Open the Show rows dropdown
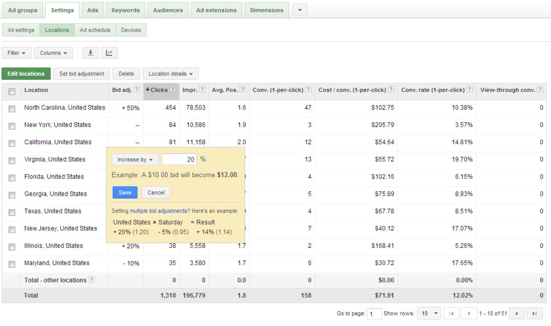The height and width of the screenshot is (326, 551). point(429,314)
